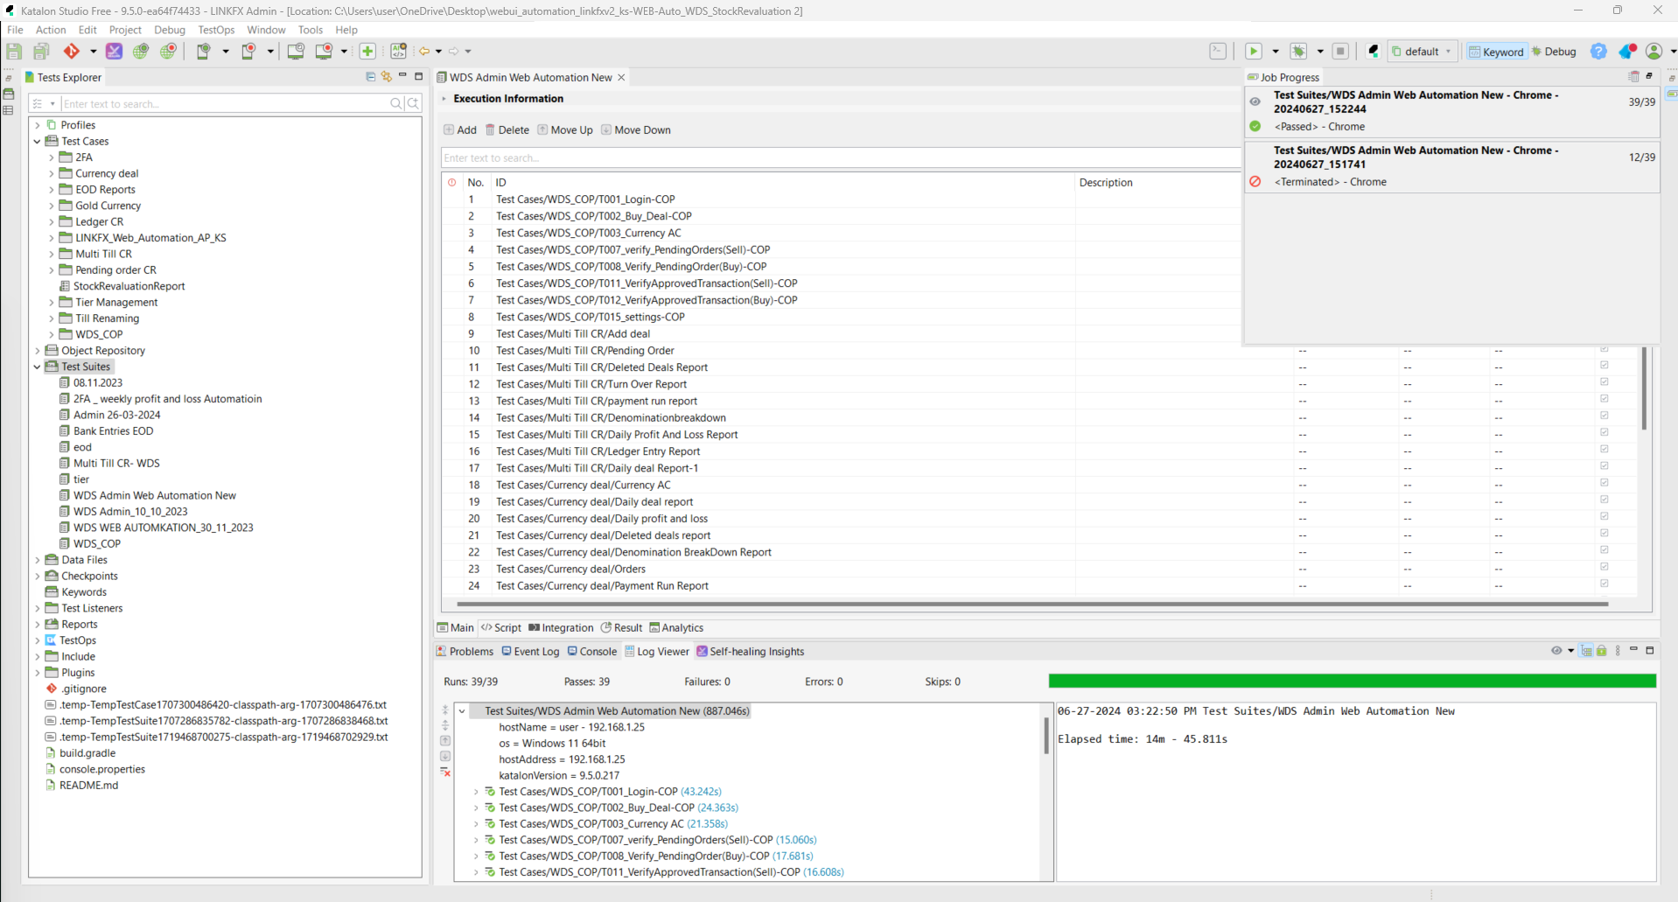Click the TestCloud black-green icon
The image size is (1678, 902).
tap(1373, 52)
